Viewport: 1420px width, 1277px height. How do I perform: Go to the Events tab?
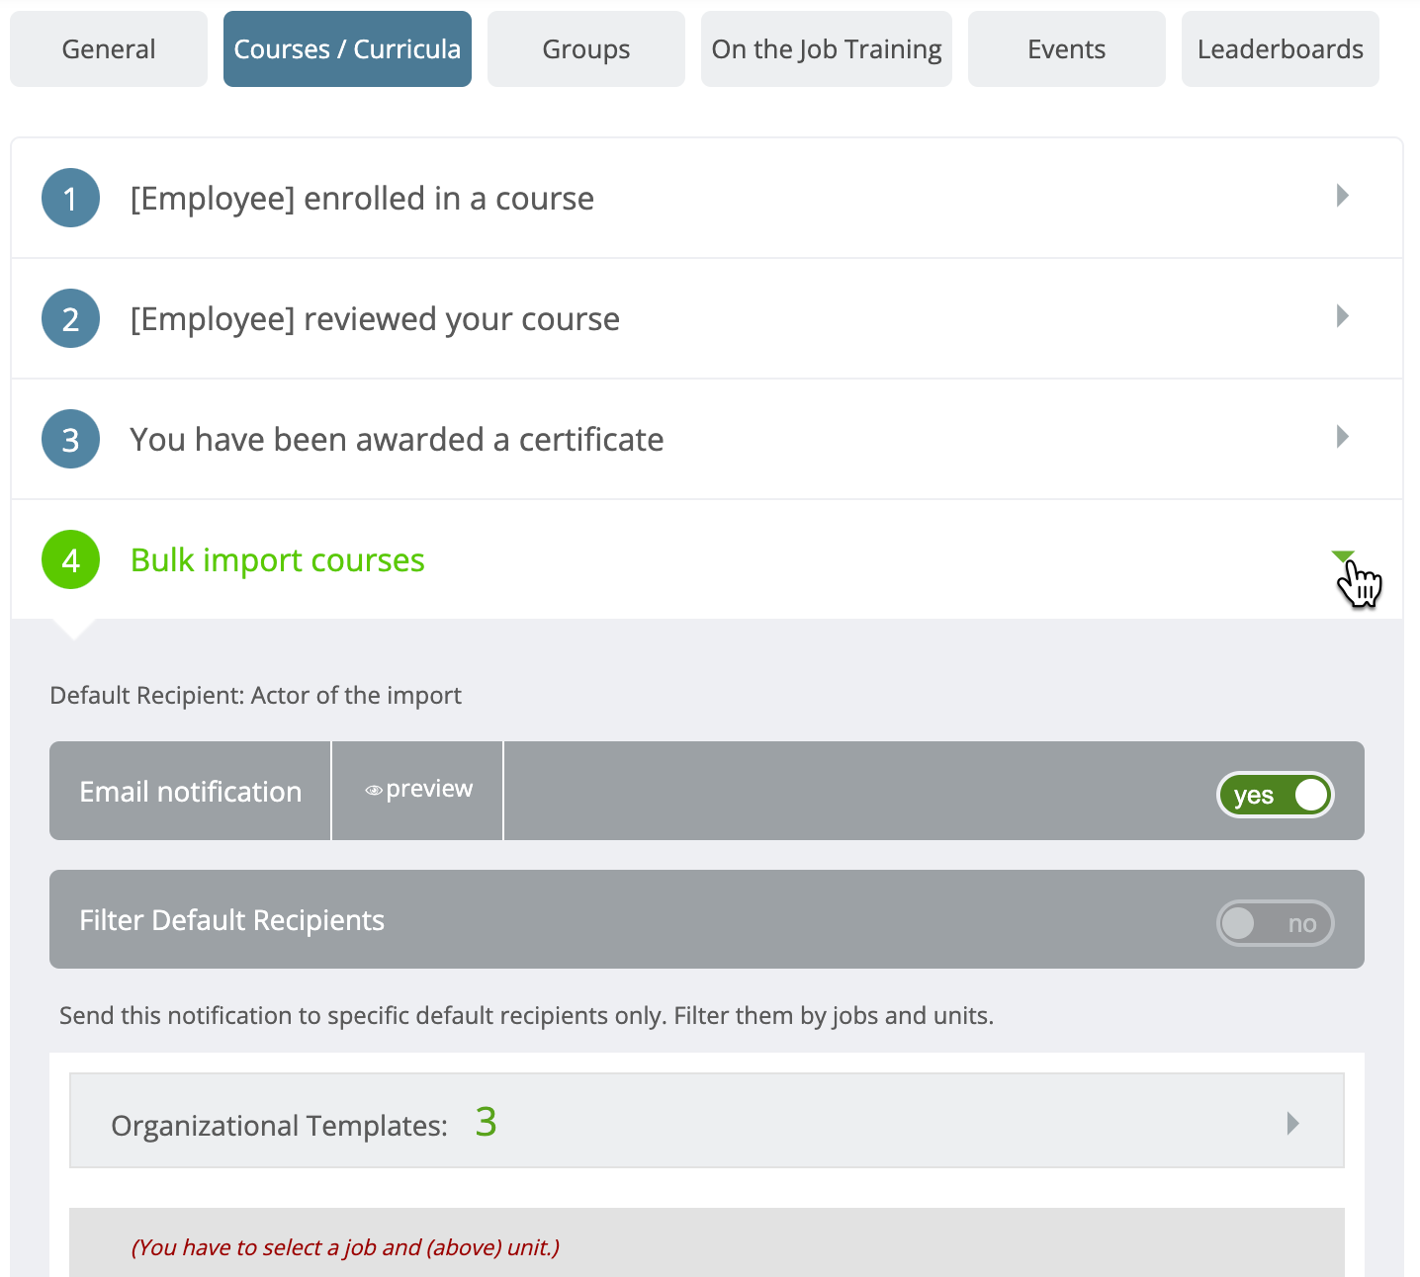click(x=1067, y=49)
